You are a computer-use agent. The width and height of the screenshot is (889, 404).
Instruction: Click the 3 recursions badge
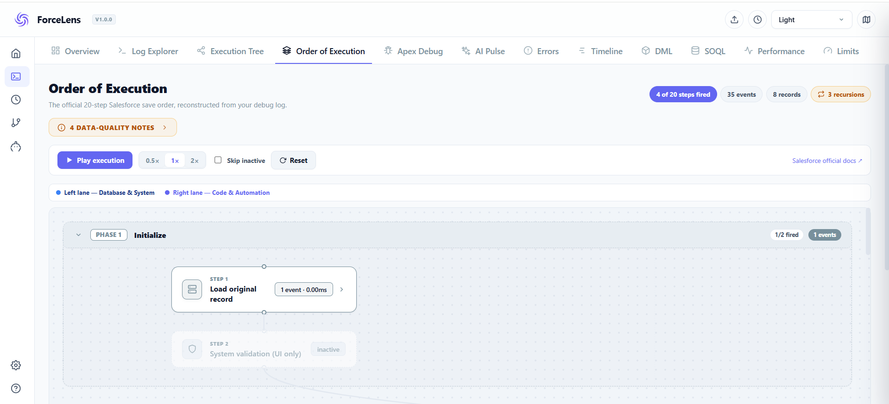[x=841, y=94]
